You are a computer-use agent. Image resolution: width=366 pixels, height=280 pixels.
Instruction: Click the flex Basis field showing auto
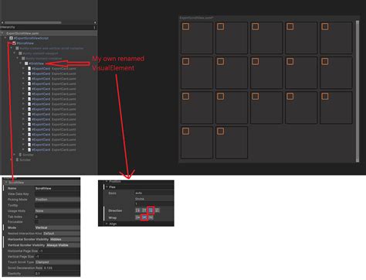(x=154, y=193)
